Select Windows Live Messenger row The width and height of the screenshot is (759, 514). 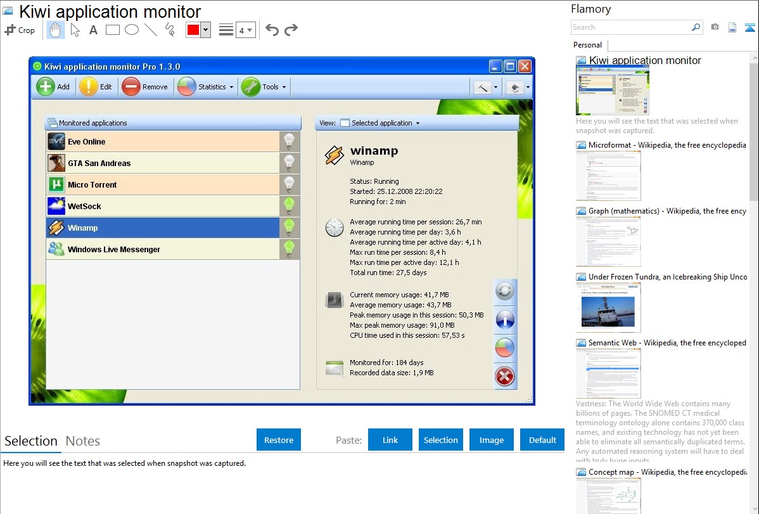click(163, 249)
